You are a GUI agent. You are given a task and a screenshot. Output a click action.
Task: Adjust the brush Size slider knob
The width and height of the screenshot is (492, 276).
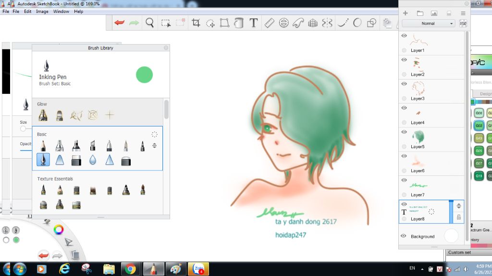click(x=23, y=128)
